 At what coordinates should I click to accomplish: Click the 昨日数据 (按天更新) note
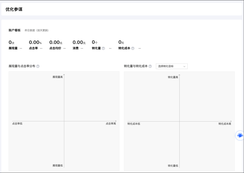coord(36,30)
